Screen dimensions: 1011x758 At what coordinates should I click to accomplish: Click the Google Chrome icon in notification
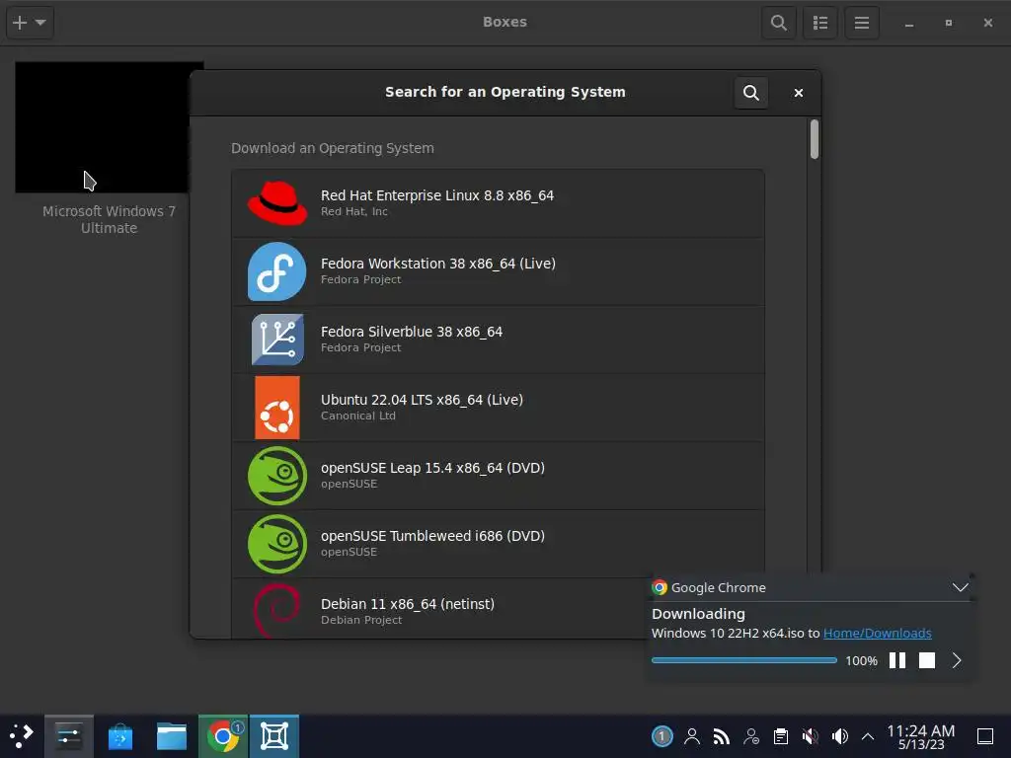[659, 587]
